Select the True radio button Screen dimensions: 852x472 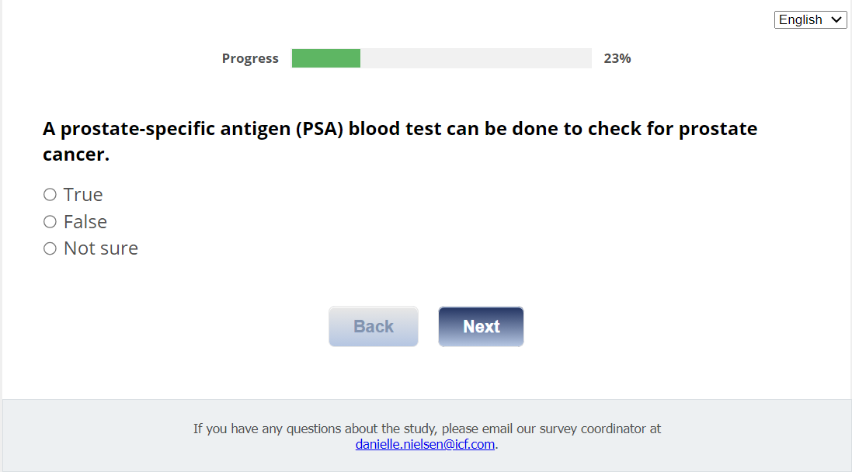[x=50, y=195]
